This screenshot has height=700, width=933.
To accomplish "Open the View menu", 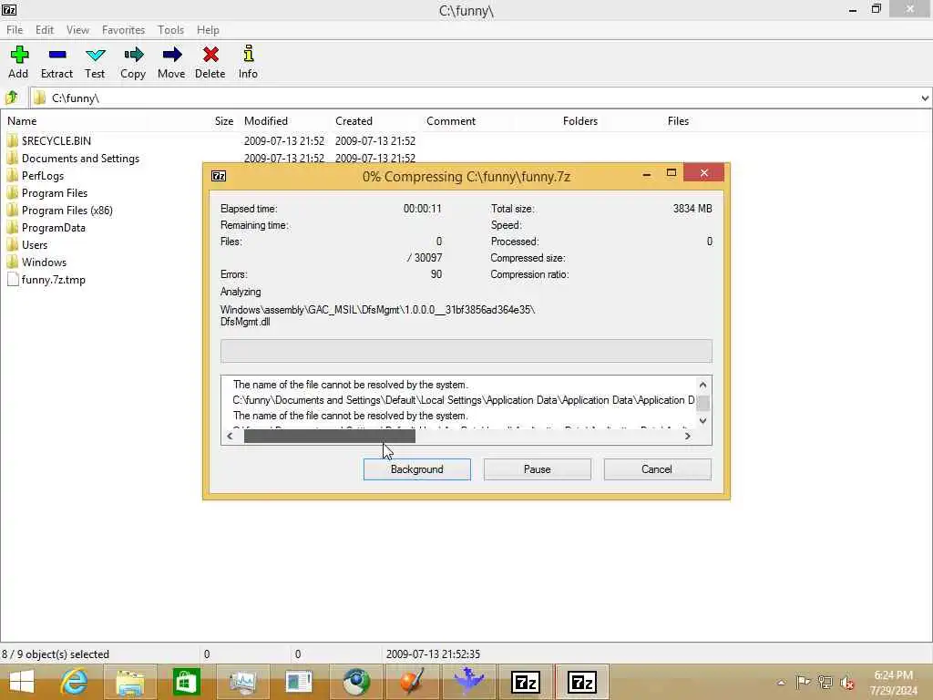I will point(77,30).
